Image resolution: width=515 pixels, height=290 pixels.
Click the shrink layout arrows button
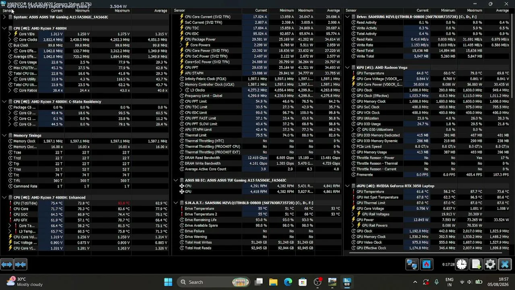[x=21, y=264]
